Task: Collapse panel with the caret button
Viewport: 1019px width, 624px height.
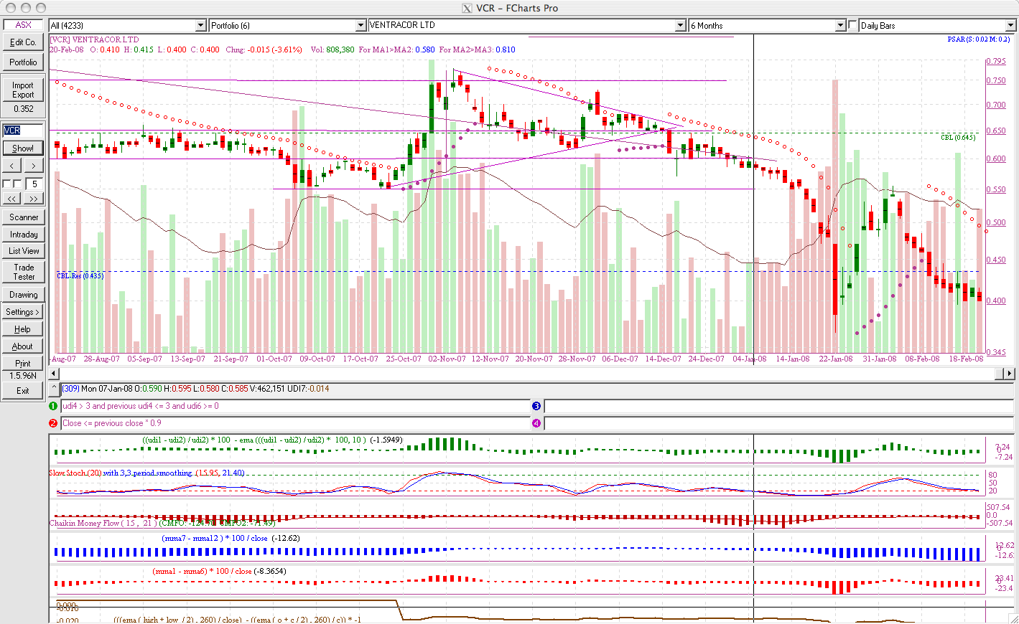Action: (54, 389)
